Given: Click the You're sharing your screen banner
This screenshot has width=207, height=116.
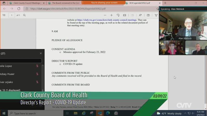Looking at the screenshot, I should pos(104,3).
